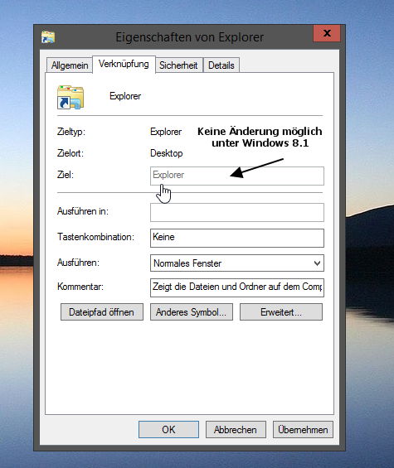Confirm with the OK button
This screenshot has height=468, width=394.
tap(168, 430)
